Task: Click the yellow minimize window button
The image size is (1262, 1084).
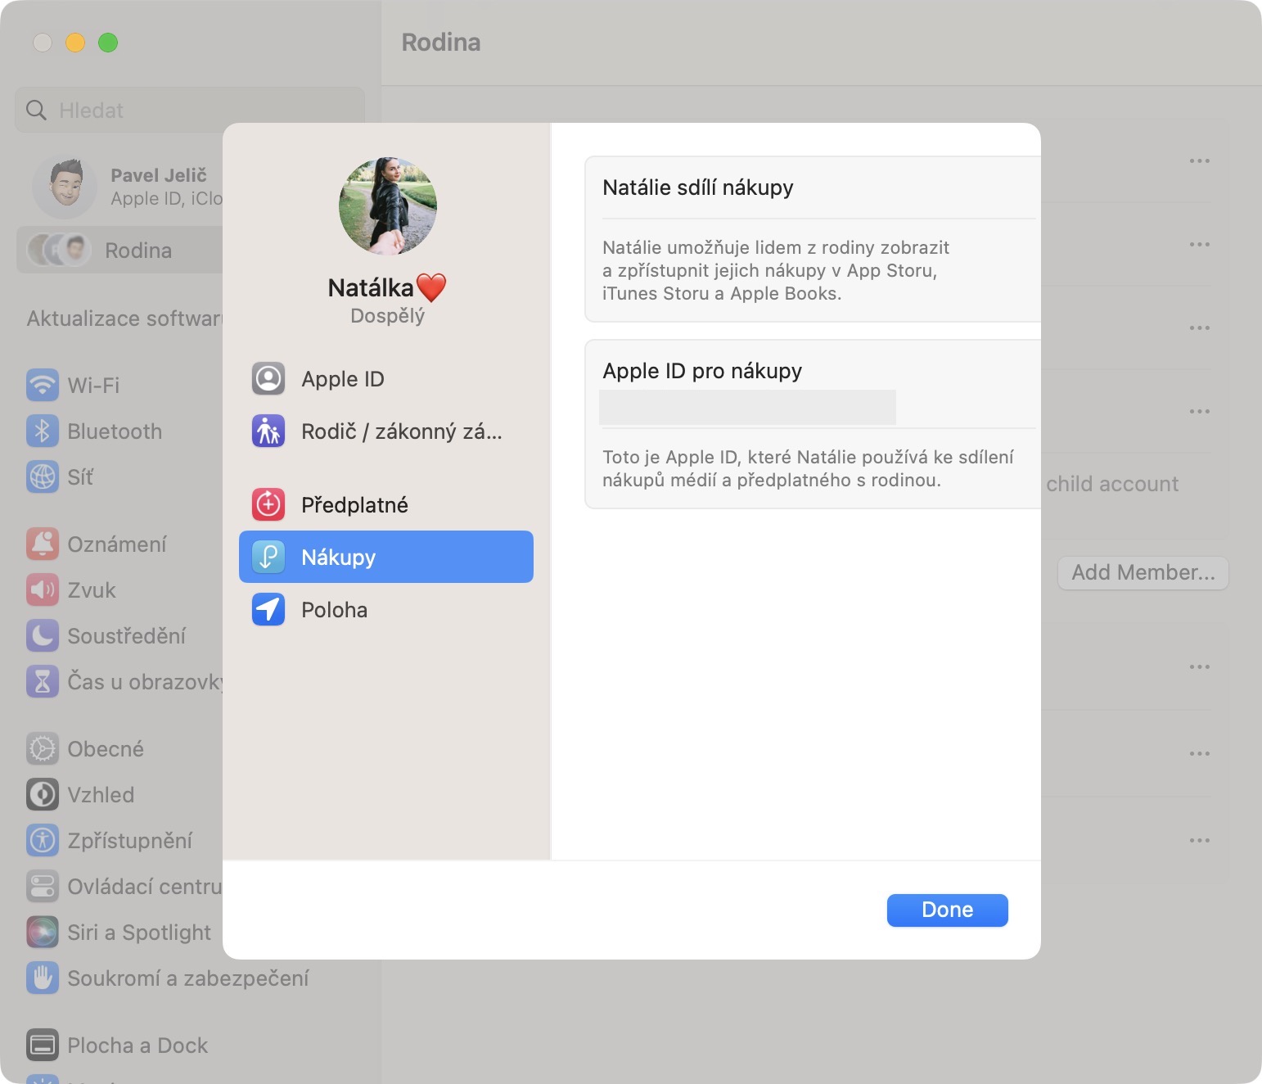Action: 75,42
